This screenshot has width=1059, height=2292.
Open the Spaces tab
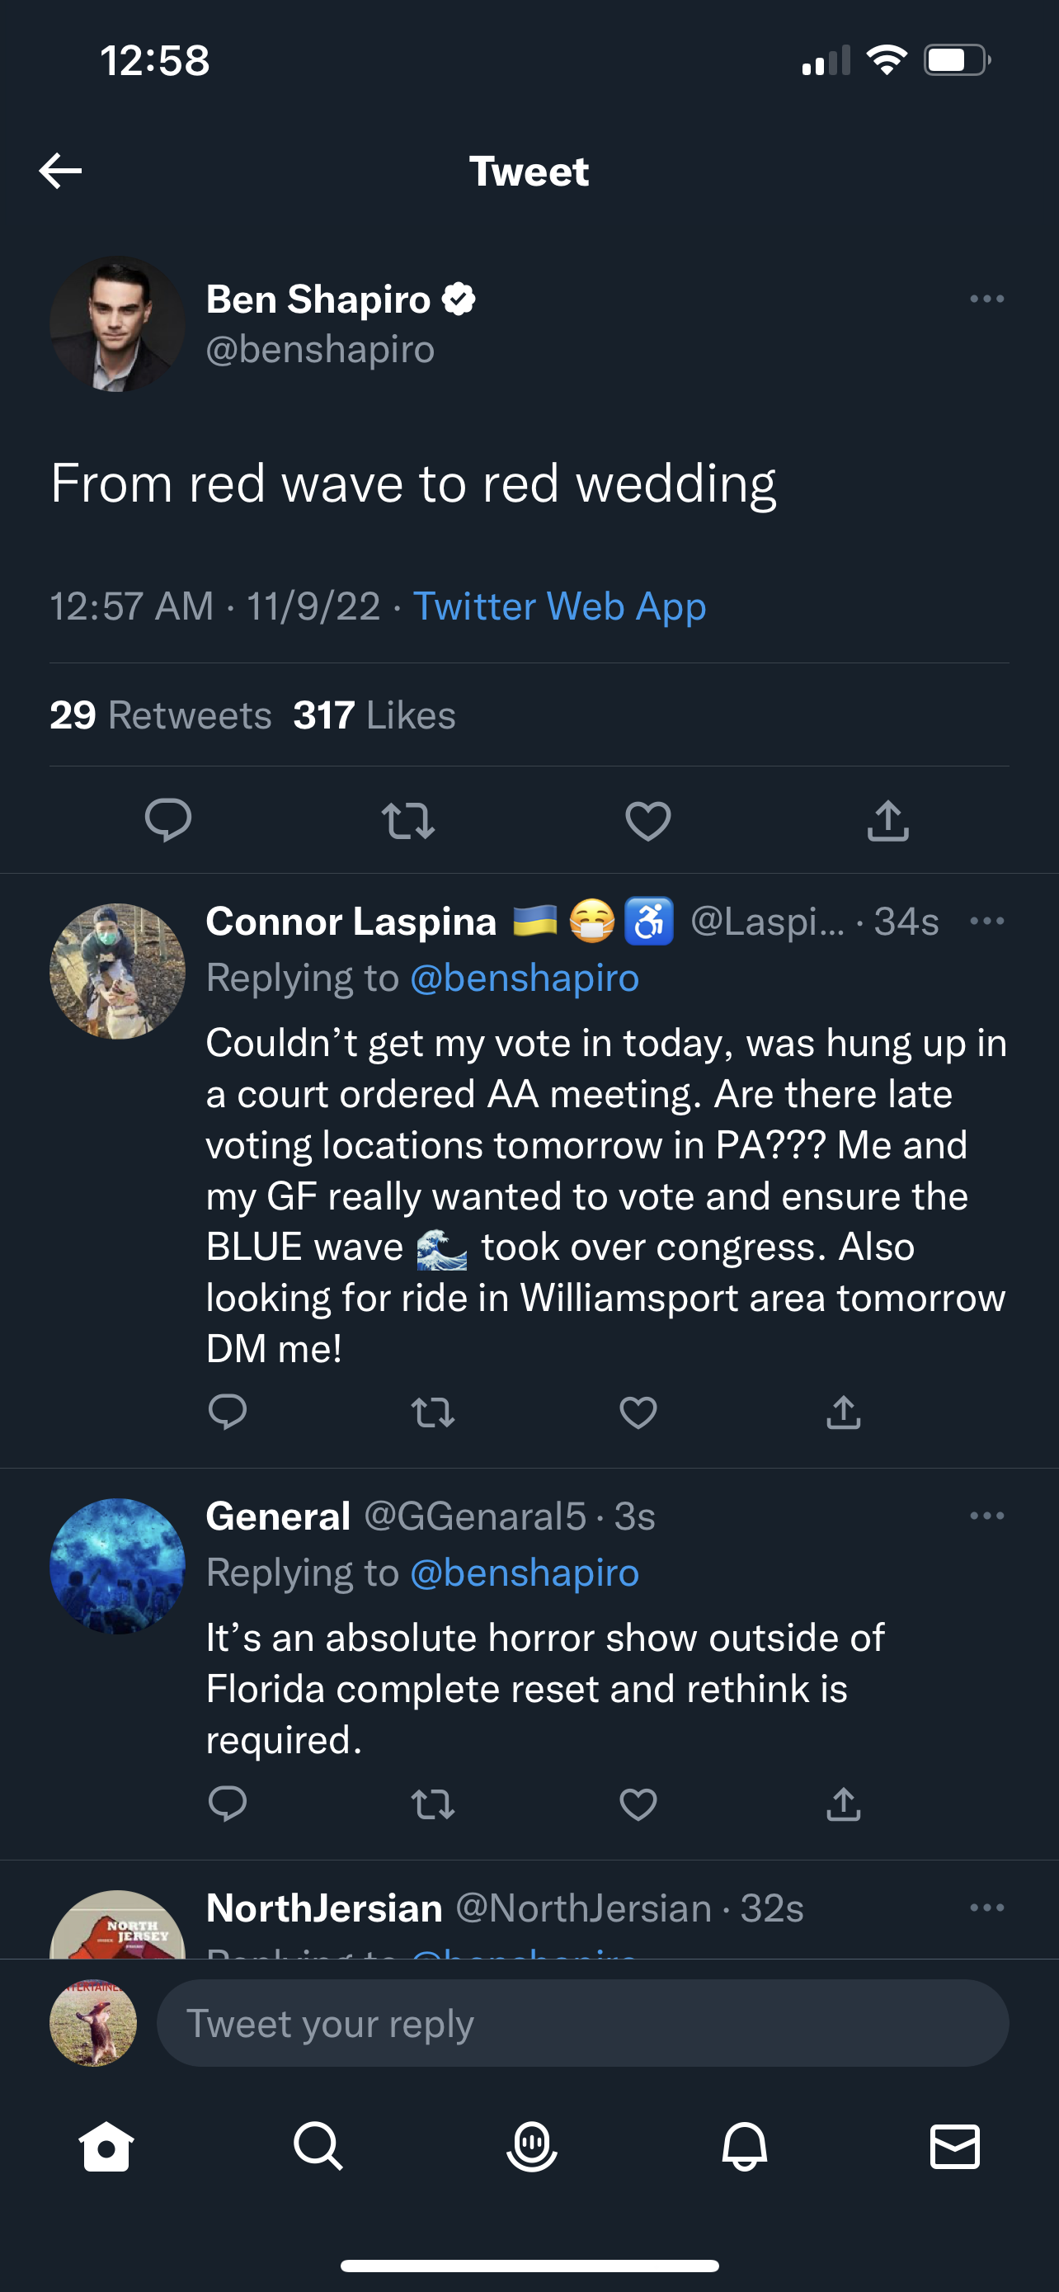[531, 2147]
